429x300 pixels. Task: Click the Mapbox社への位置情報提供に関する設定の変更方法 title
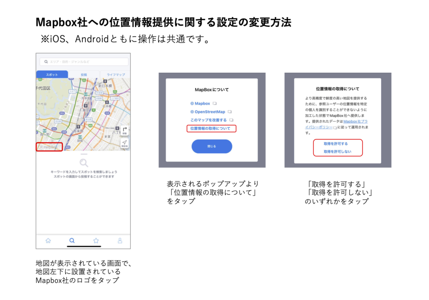pos(163,22)
